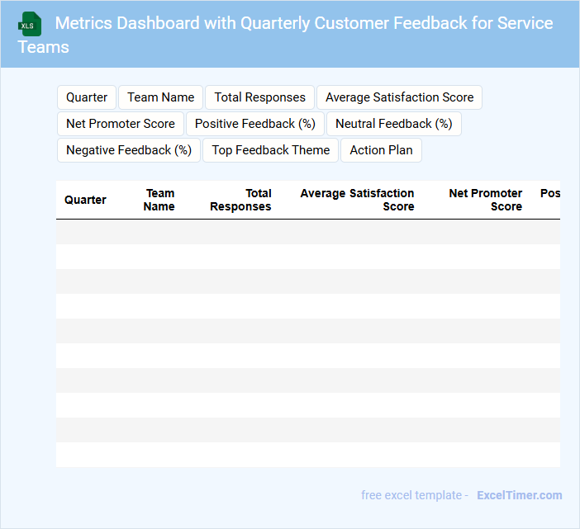Open the Action Plan tag
The image size is (580, 529).
pyautogui.click(x=381, y=150)
